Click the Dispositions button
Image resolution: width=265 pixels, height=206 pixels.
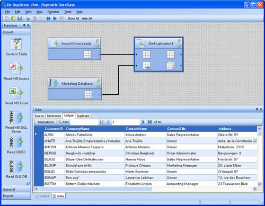46,122
